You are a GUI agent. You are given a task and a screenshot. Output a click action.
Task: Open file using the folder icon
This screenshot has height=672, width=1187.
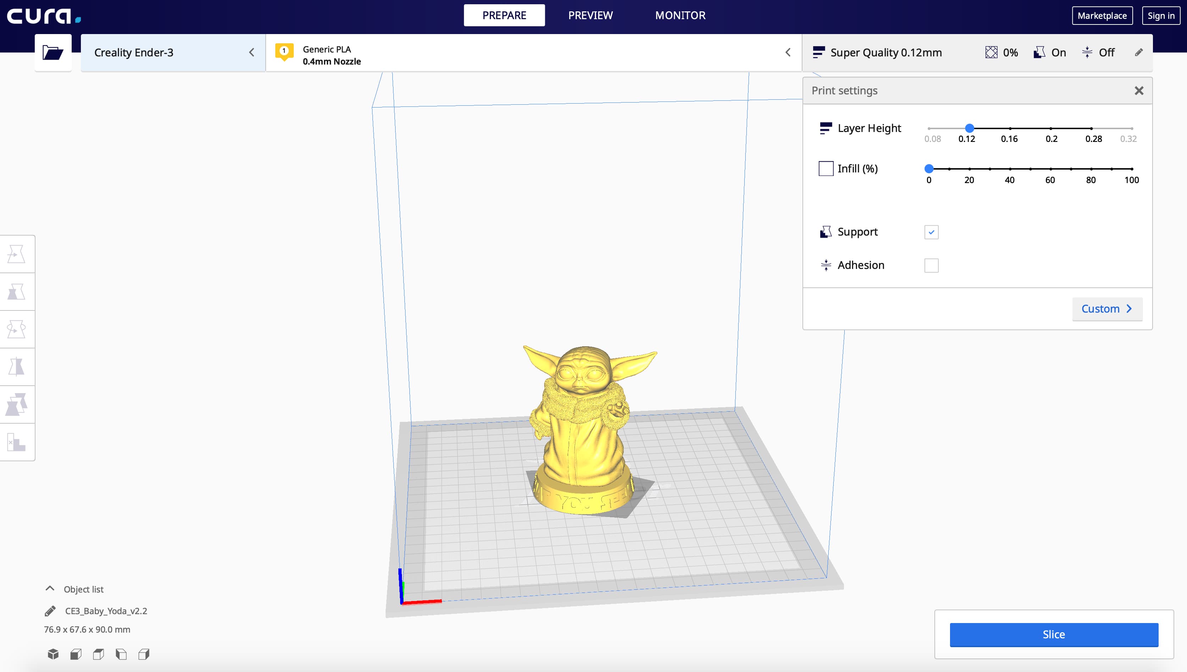tap(53, 52)
